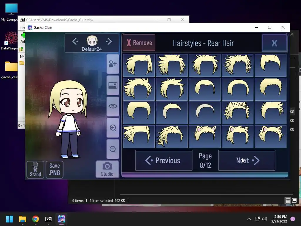Screen dimensions: 301x226
Task: Open the volume speaker tray icon
Action: (x=265, y=219)
